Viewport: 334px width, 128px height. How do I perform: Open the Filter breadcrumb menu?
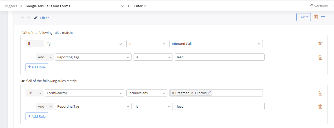click(140, 6)
